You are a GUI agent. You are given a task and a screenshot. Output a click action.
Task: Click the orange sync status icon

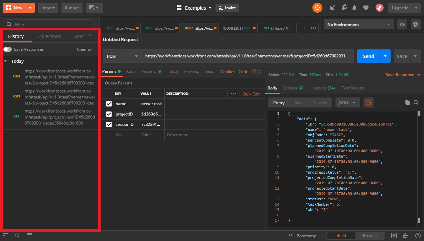(317, 8)
